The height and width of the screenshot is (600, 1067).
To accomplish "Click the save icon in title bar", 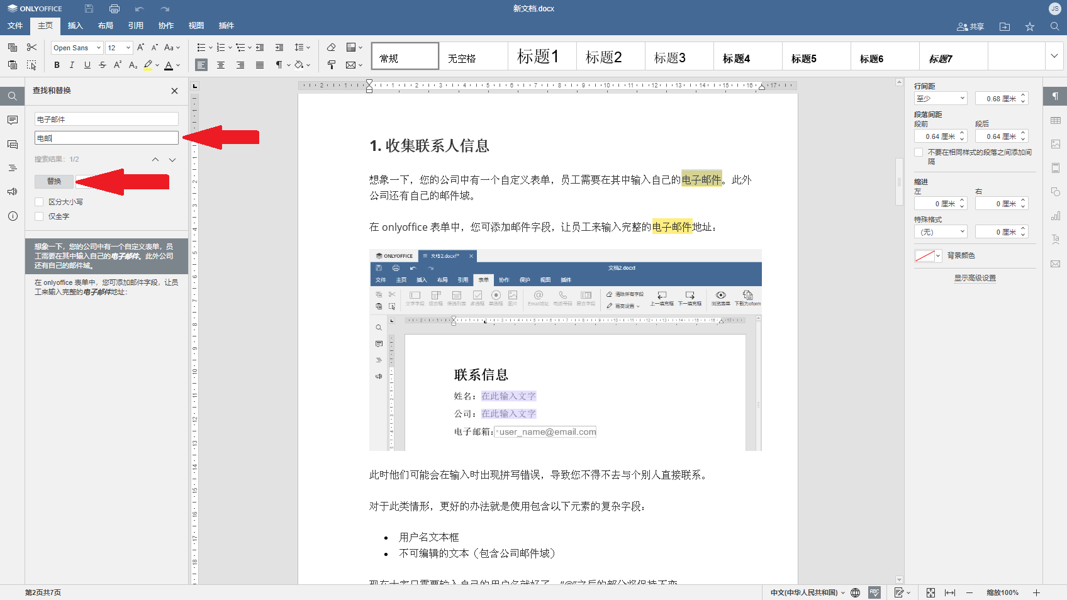I will 89,9.
